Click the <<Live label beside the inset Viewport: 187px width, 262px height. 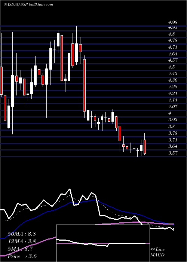coord(157,250)
